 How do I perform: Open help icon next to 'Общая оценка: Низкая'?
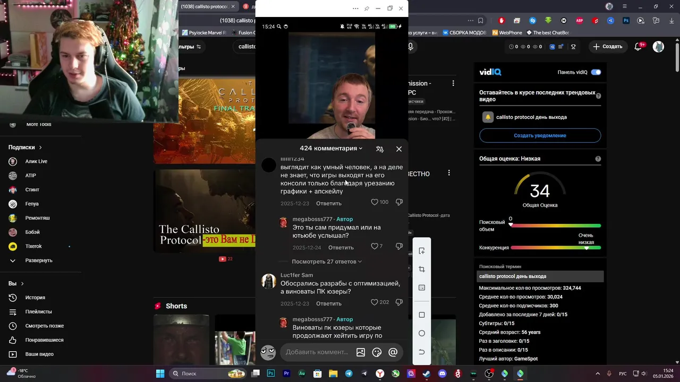pos(598,159)
